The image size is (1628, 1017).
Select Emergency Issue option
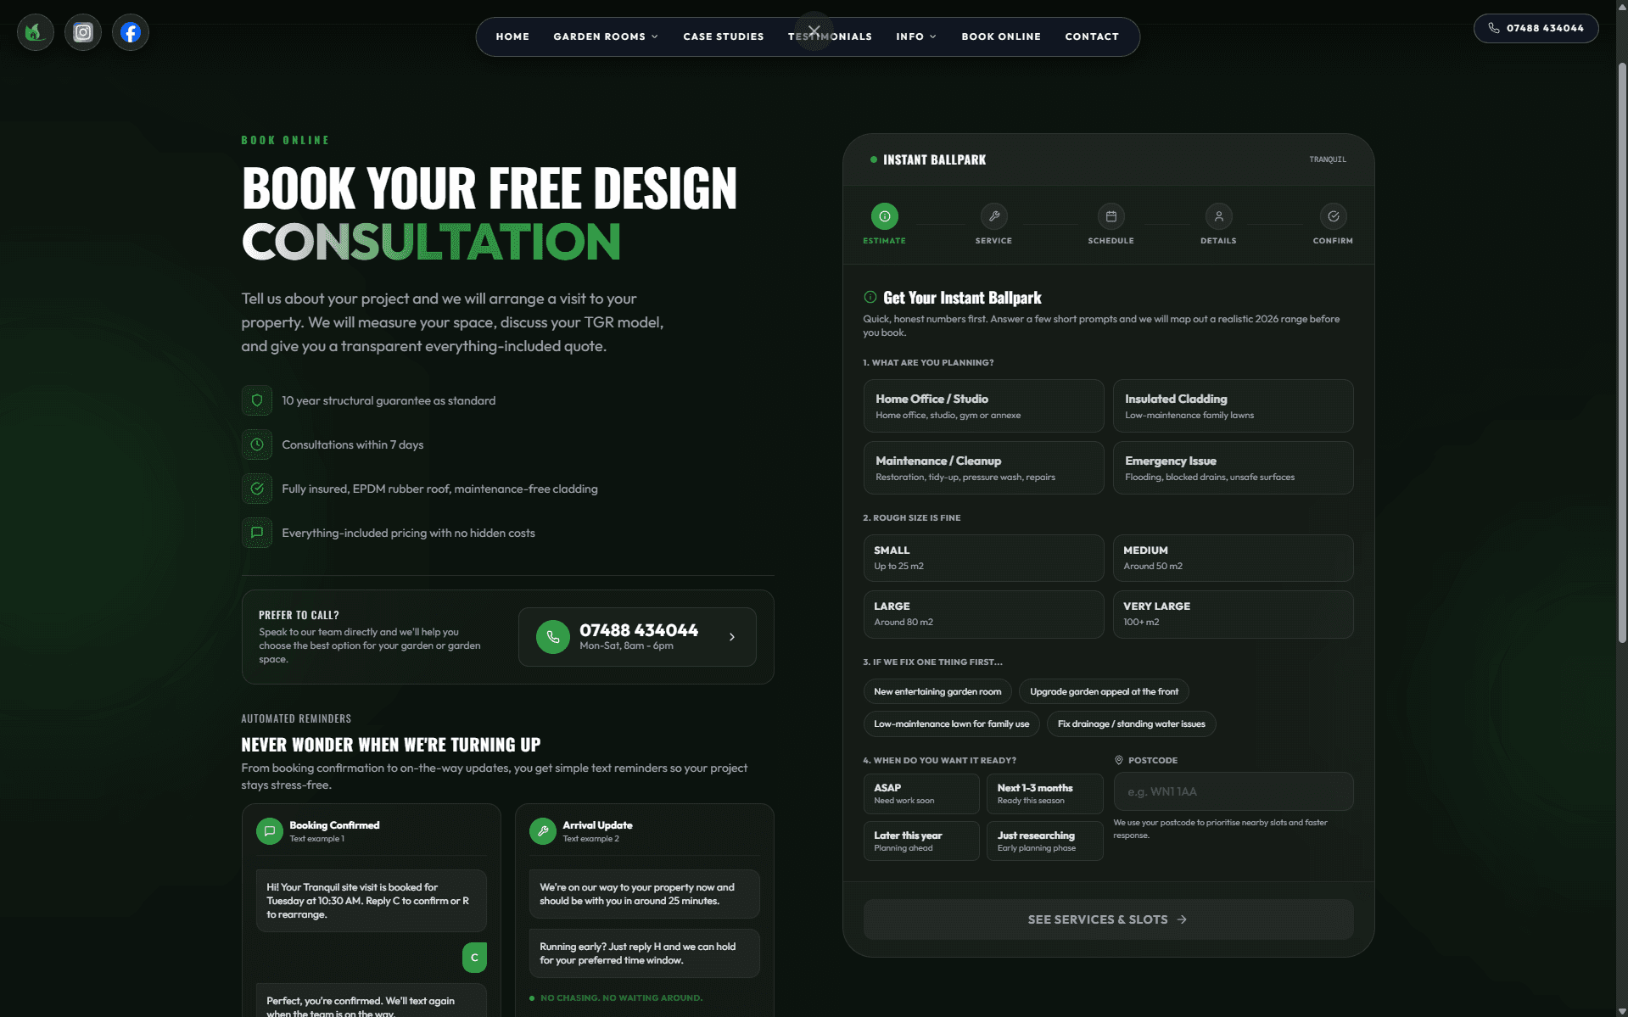click(x=1233, y=468)
